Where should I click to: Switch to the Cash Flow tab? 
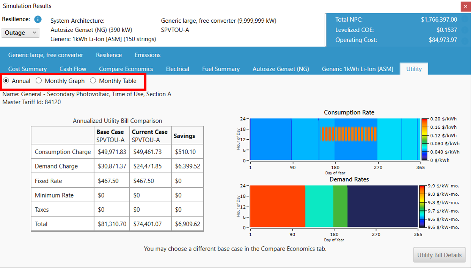(73, 69)
